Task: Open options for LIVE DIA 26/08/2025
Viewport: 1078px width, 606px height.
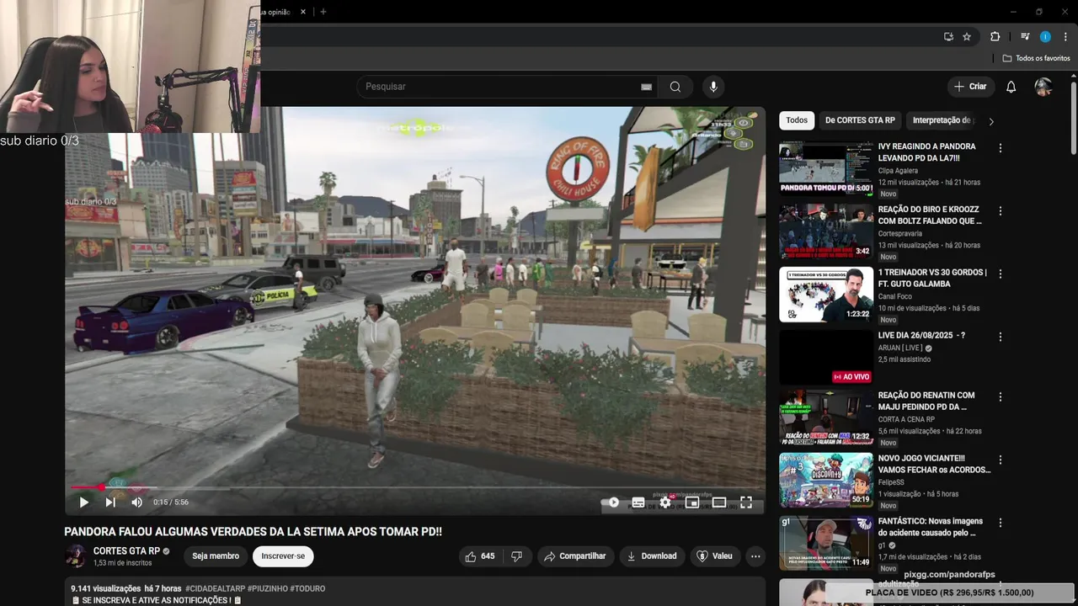Action: (1001, 337)
